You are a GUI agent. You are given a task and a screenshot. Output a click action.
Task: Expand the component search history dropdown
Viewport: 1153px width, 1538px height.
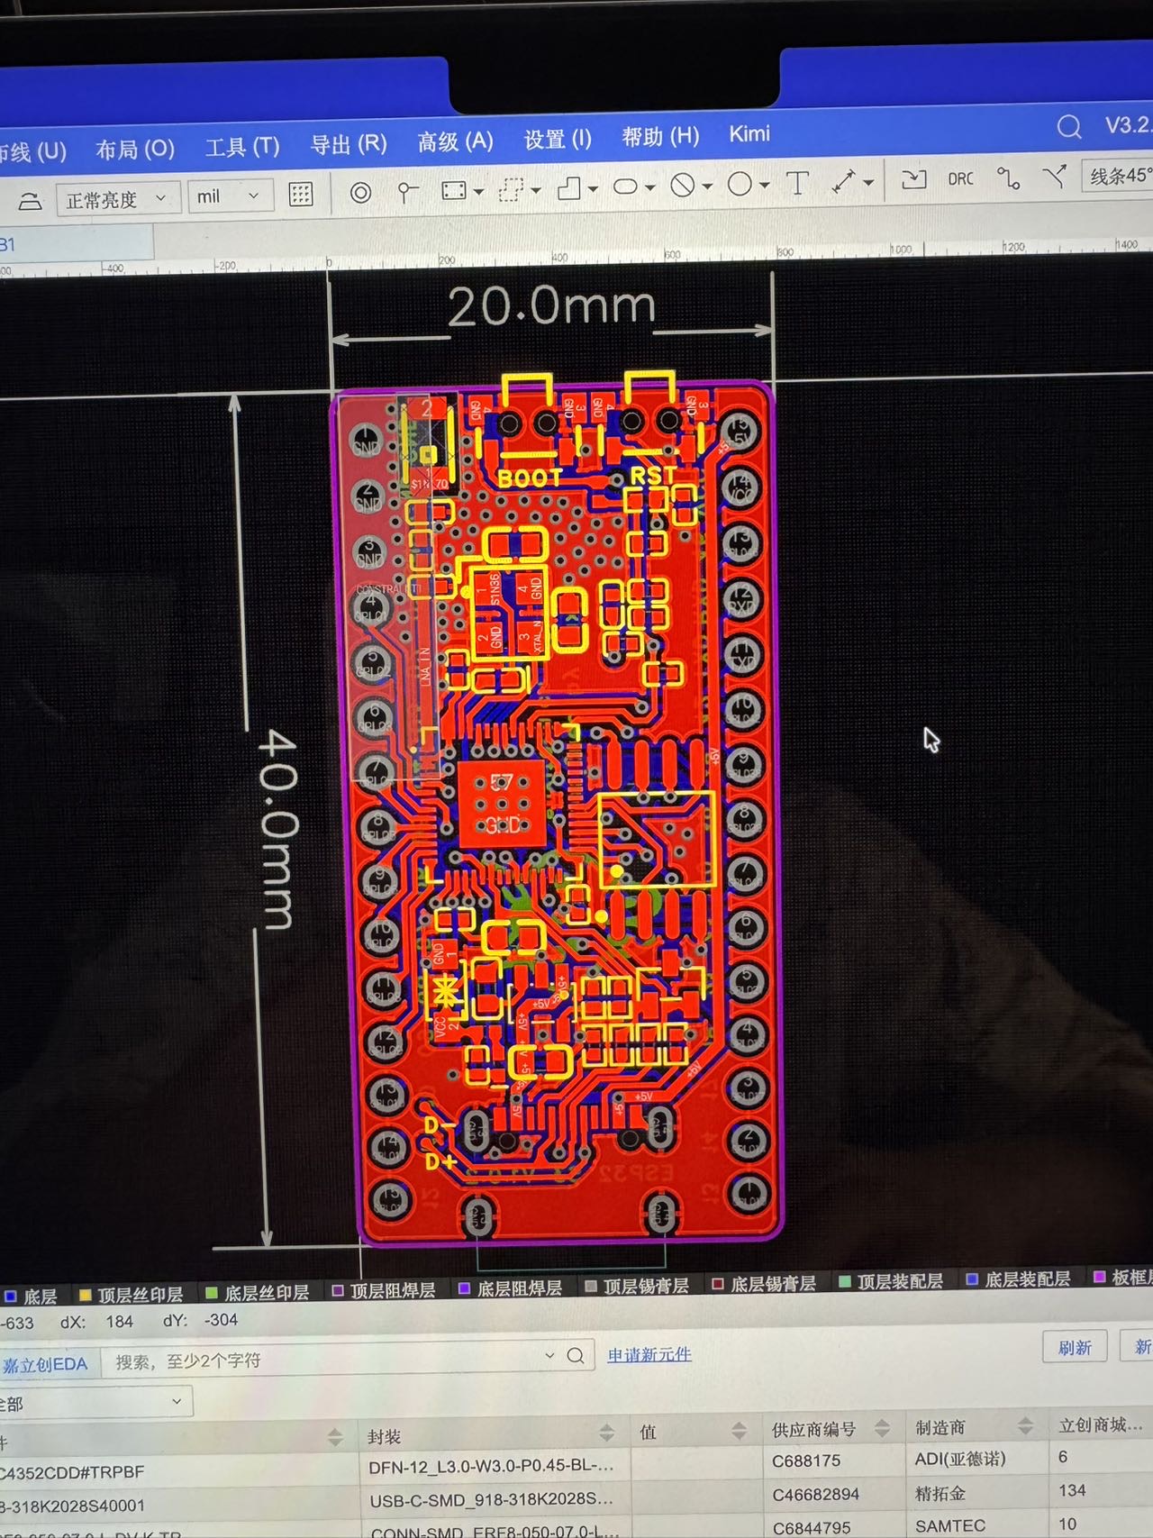coord(549,1356)
